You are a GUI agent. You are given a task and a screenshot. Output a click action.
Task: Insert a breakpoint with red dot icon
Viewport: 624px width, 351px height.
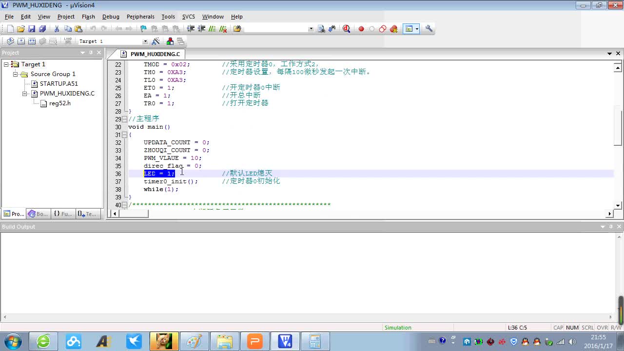(361, 29)
